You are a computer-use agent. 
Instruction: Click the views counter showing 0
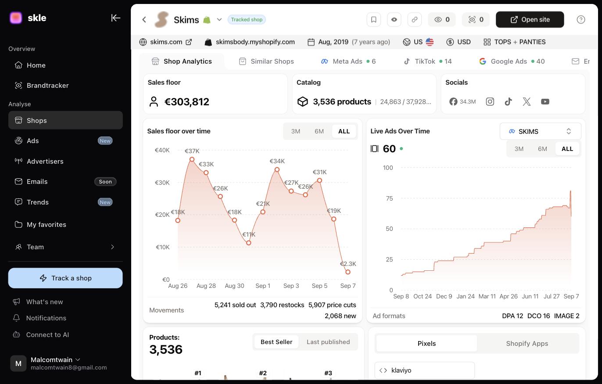coord(442,19)
